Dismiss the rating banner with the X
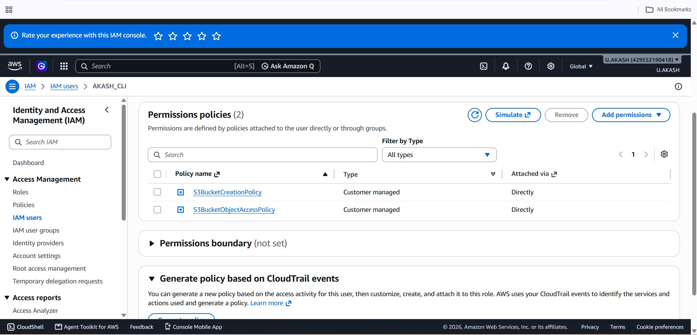The width and height of the screenshot is (697, 335). tap(675, 35)
